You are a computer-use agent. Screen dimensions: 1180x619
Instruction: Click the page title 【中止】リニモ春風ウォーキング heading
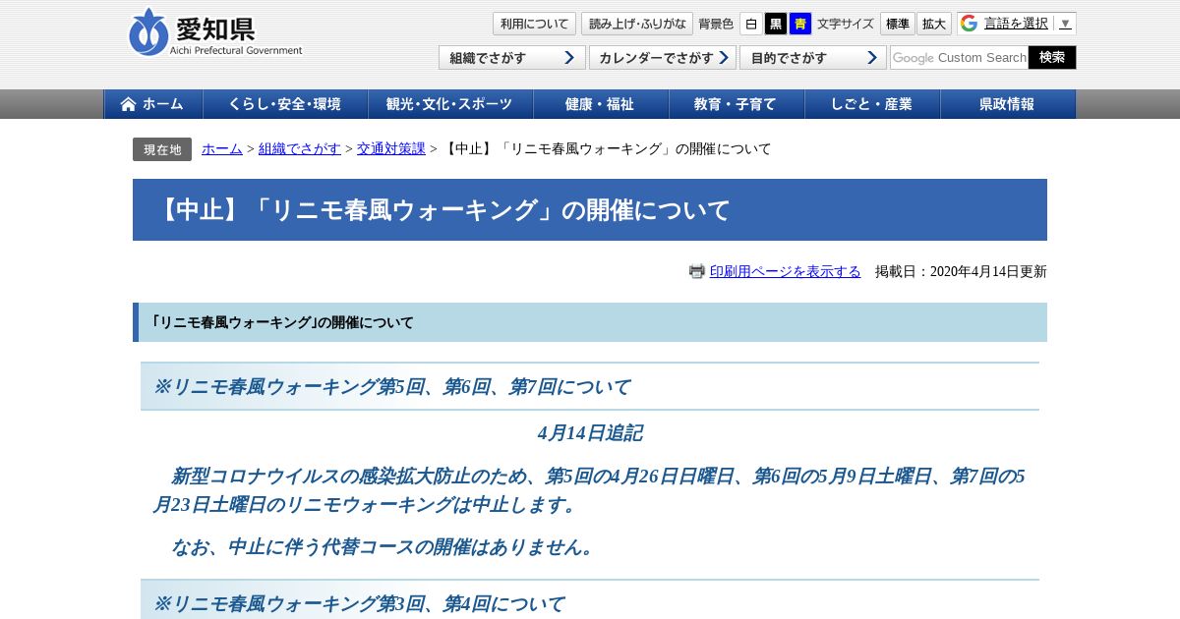590,209
